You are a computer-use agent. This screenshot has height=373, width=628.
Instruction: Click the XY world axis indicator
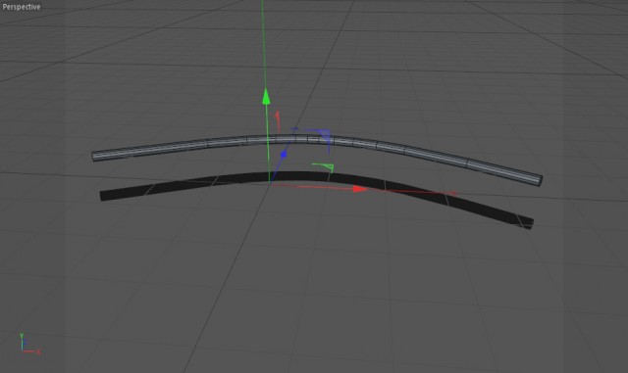[x=29, y=344]
